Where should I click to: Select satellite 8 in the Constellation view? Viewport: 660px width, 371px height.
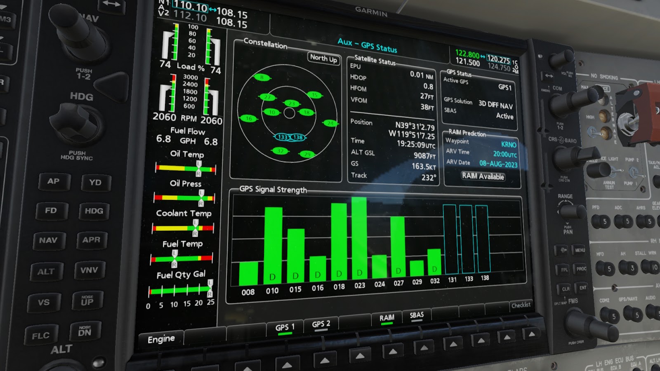pos(262,77)
